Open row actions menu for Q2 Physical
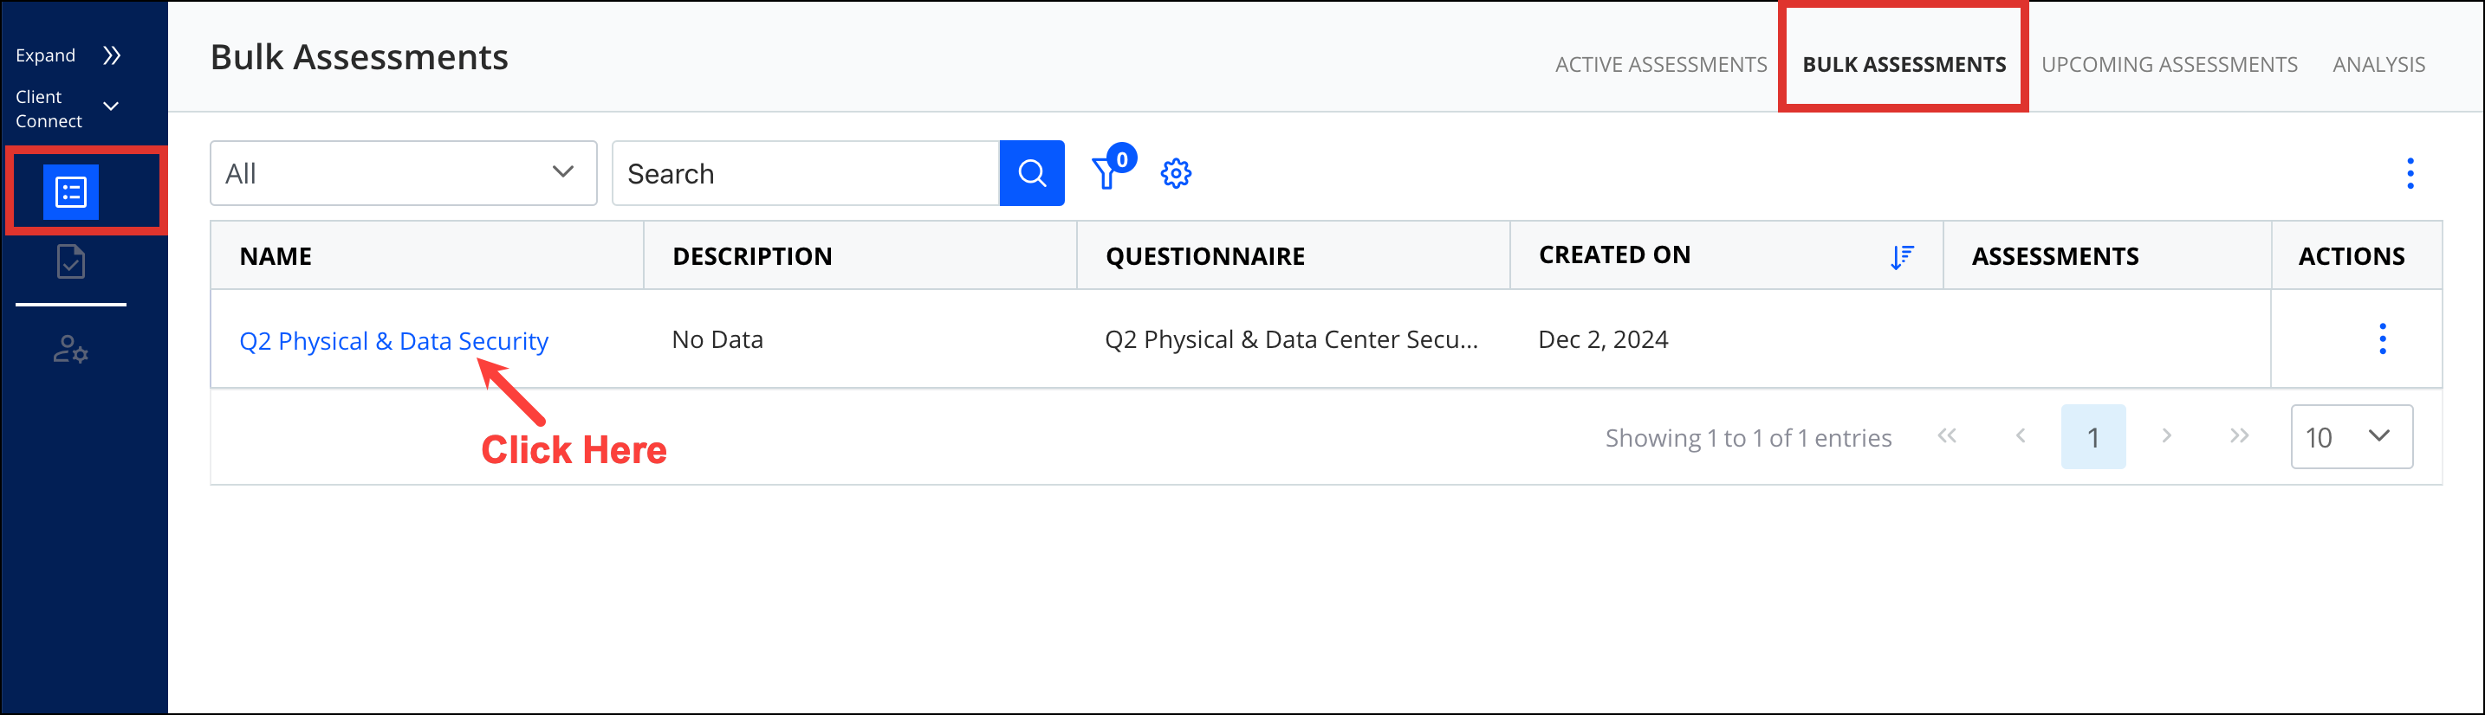 [2382, 339]
